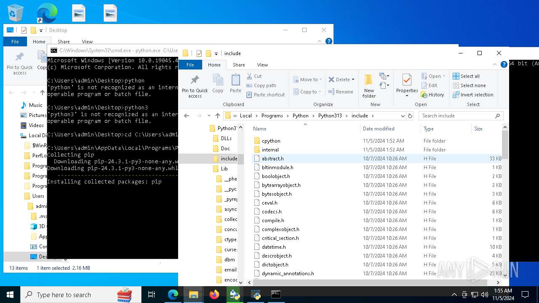The height and width of the screenshot is (303, 539).
Task: Open the Copy to dropdown
Action: coord(307,92)
